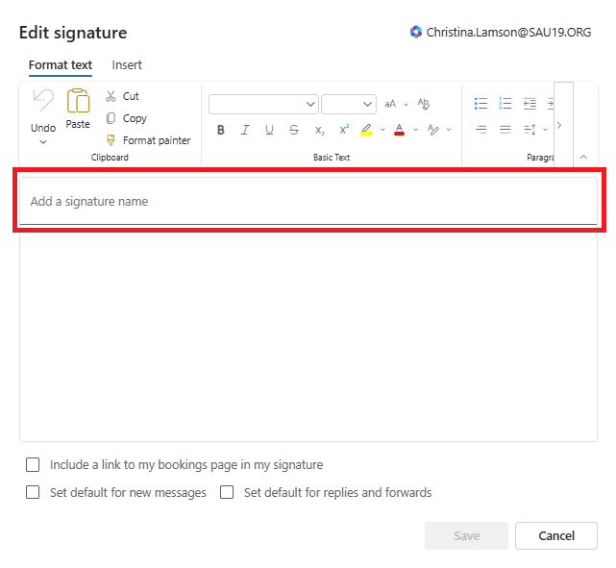Screen dimensions: 616x568
Task: Open the font name dropdown
Action: tap(263, 104)
